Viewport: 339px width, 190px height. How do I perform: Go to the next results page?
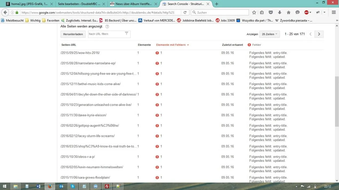click(319, 34)
